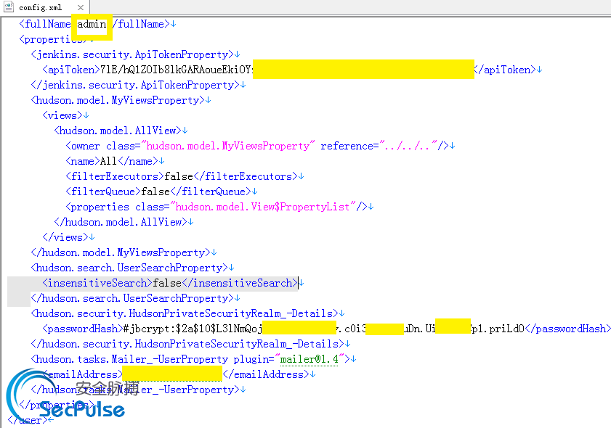
Task: Select the config.xml tab
Action: tap(44, 7)
